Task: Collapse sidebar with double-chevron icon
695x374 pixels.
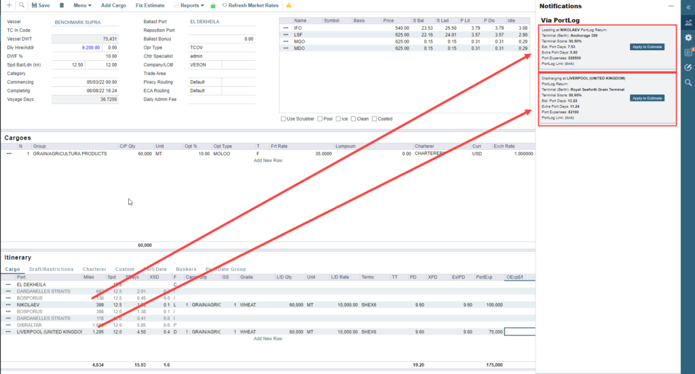Action: (688, 7)
